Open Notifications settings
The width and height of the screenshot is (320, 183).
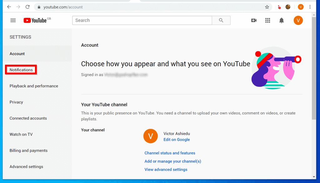21,70
